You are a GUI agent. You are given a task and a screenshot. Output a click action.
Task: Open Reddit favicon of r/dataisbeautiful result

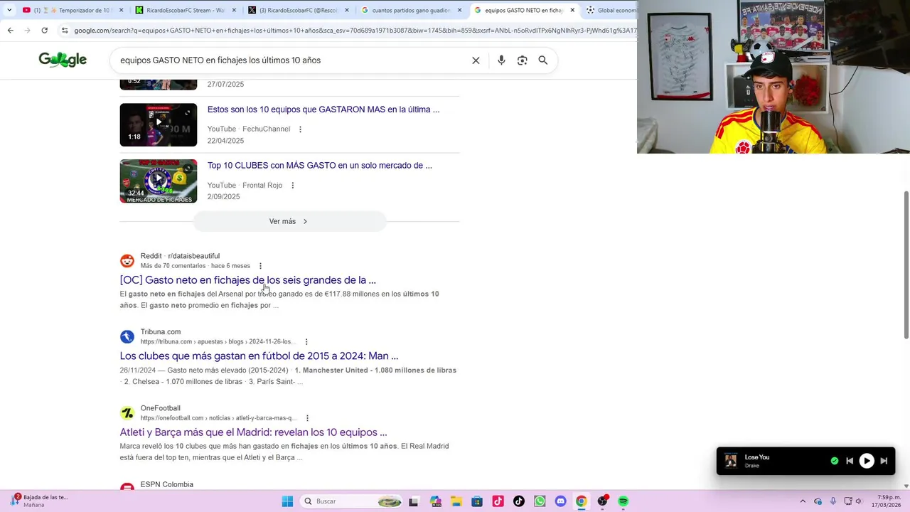(127, 261)
